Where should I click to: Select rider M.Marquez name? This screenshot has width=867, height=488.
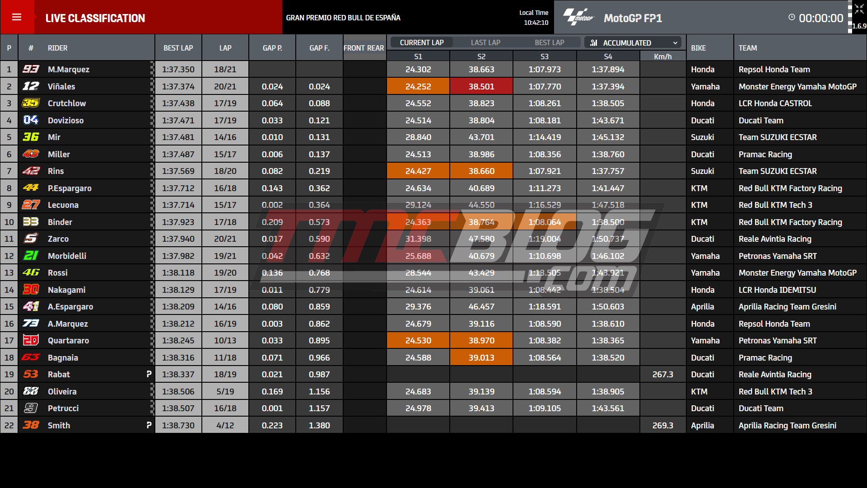coord(69,70)
